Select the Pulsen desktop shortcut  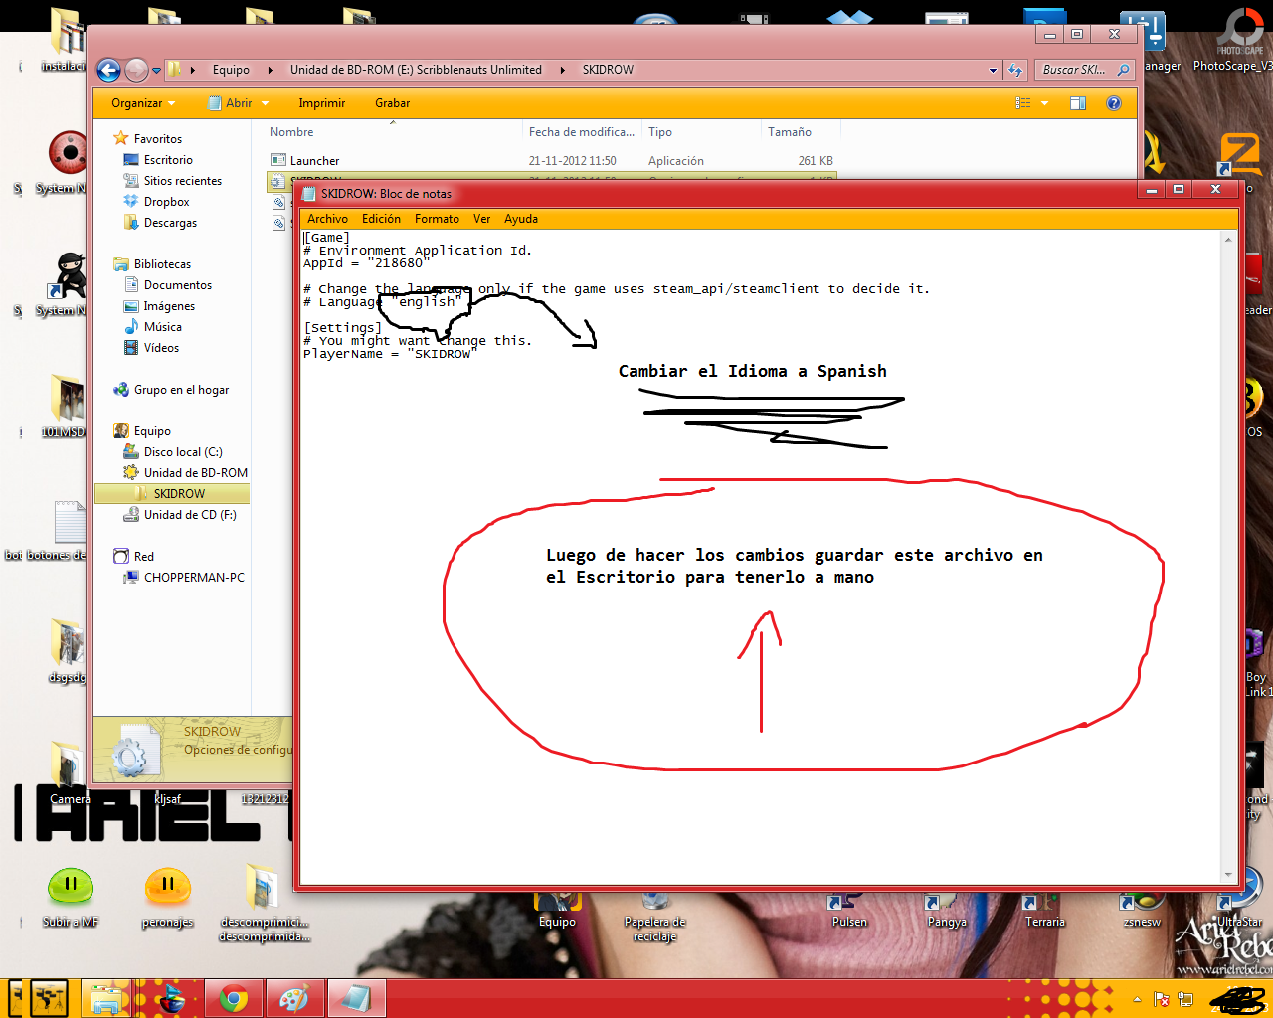click(x=849, y=911)
